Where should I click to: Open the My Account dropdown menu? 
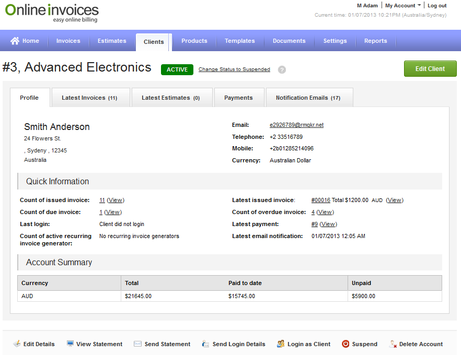[402, 6]
